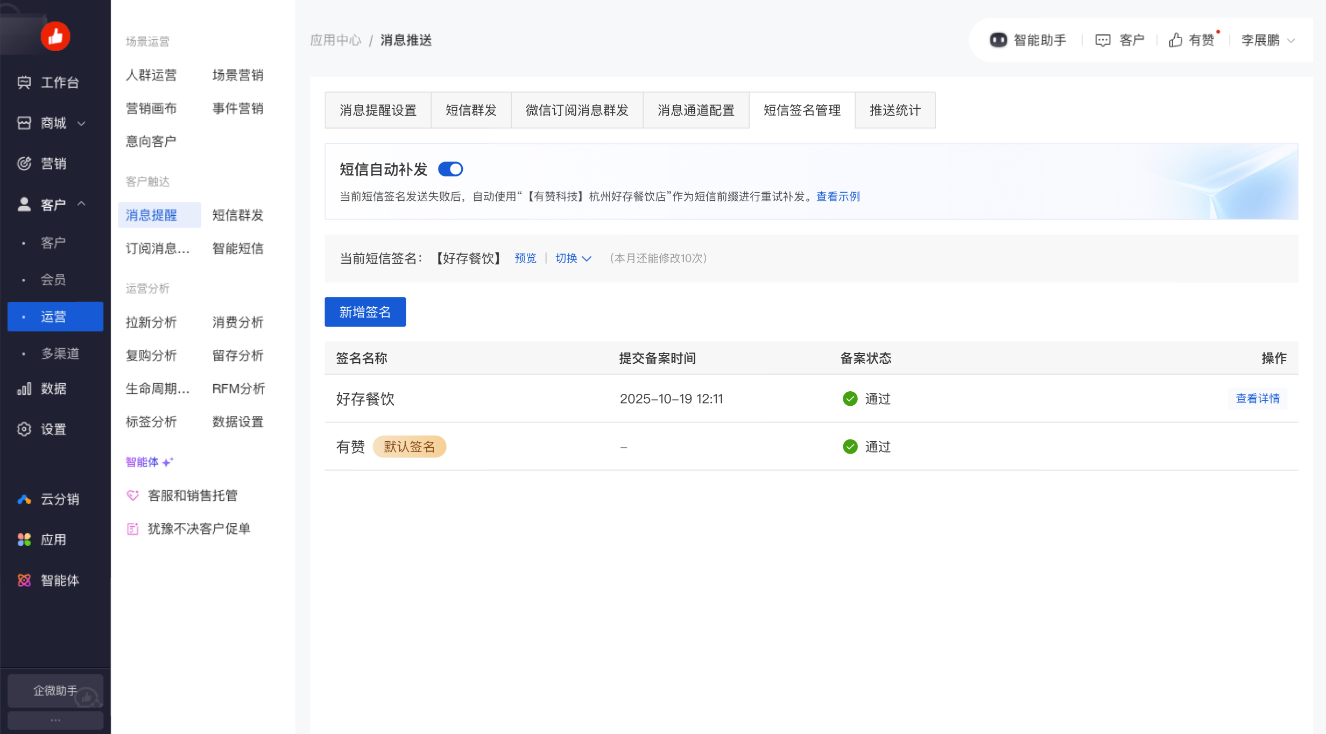The height and width of the screenshot is (734, 1326).
Task: Click the 新增签名 button
Action: coord(365,312)
